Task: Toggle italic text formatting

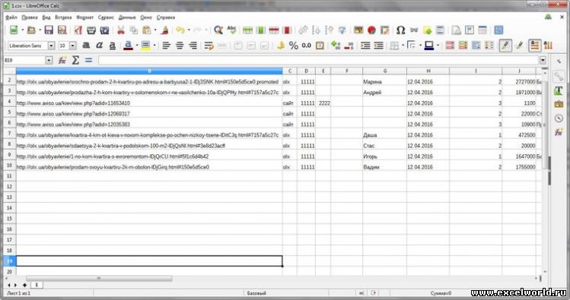Action: pyautogui.click(x=99, y=46)
